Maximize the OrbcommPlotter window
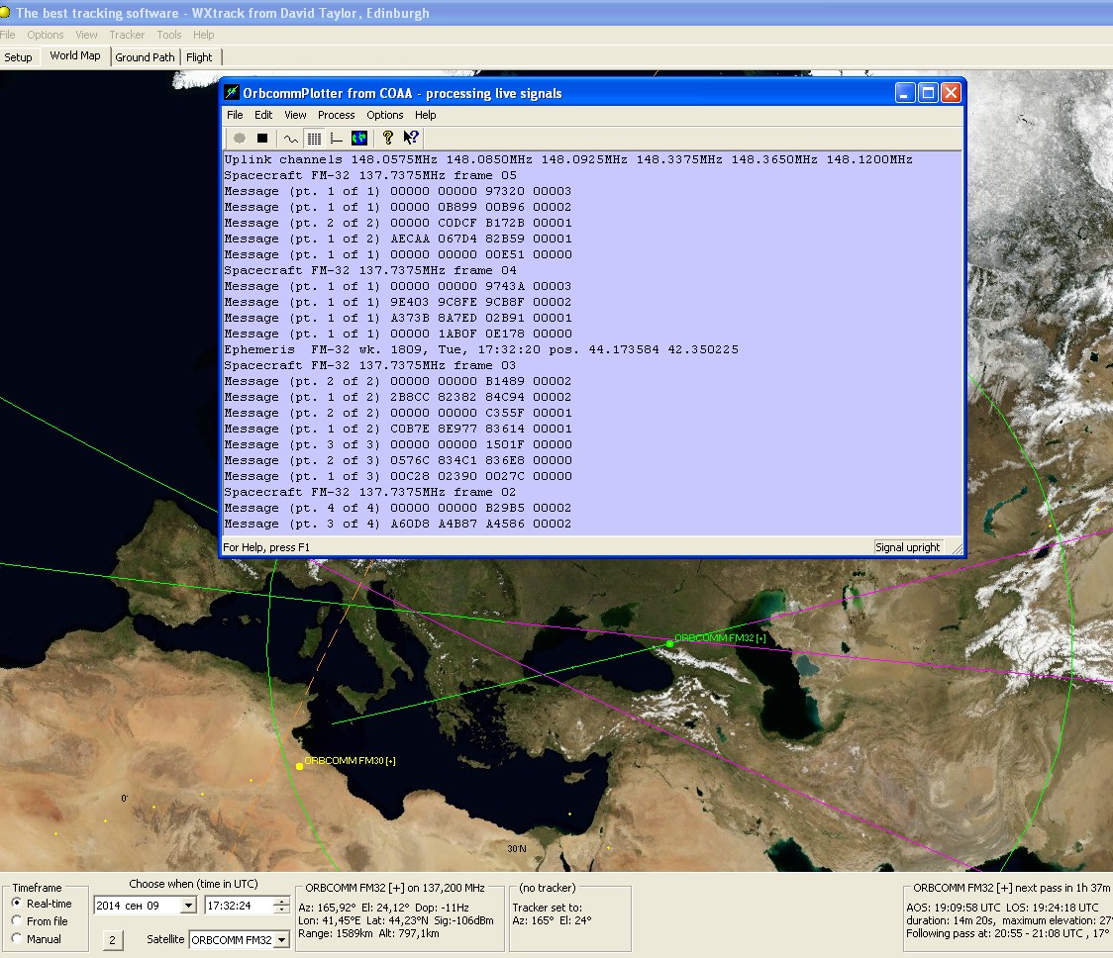Screen dimensions: 1113x958 928,93
